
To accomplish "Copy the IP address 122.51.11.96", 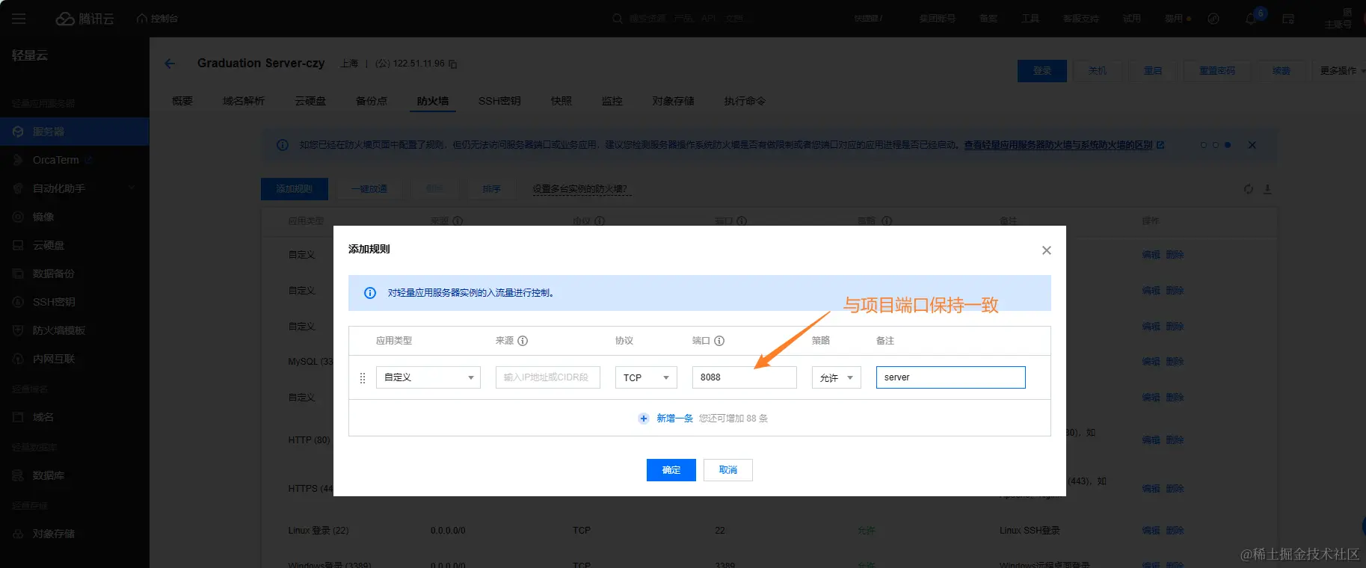I will tap(453, 64).
